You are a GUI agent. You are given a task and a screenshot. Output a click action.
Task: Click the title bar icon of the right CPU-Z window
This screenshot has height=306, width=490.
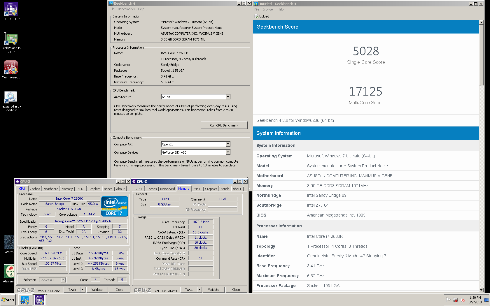(134, 182)
